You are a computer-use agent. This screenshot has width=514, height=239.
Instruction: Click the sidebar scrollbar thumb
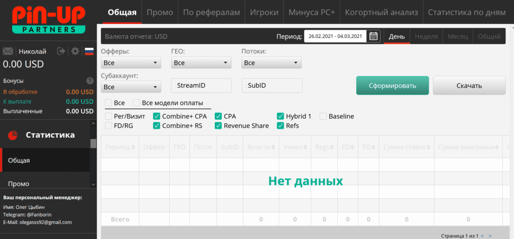[93, 143]
